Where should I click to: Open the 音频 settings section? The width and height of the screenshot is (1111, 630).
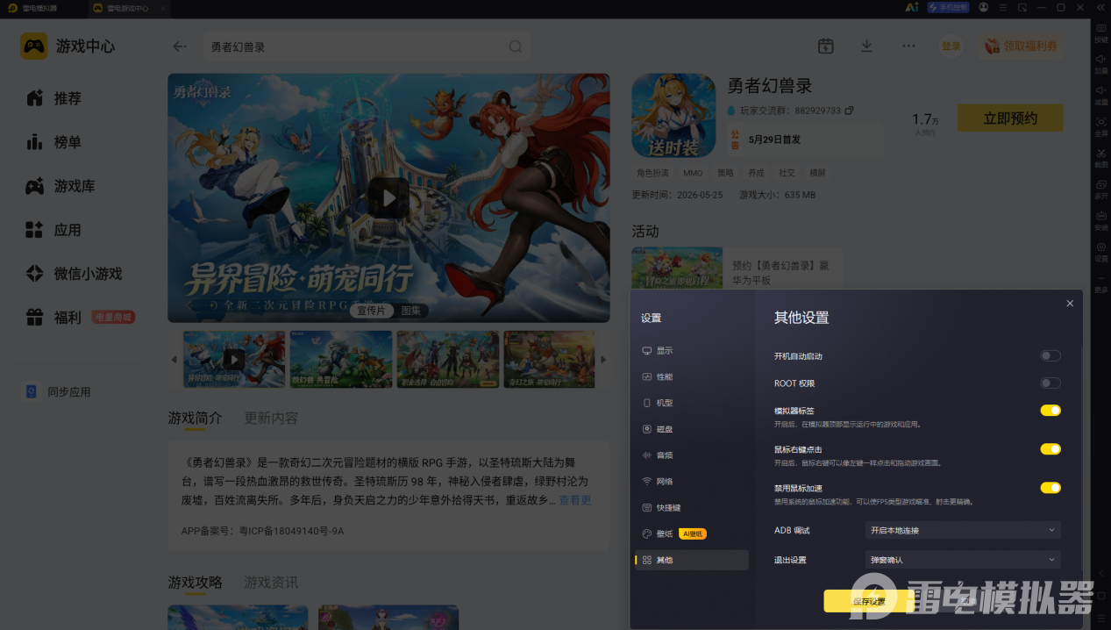coord(691,455)
